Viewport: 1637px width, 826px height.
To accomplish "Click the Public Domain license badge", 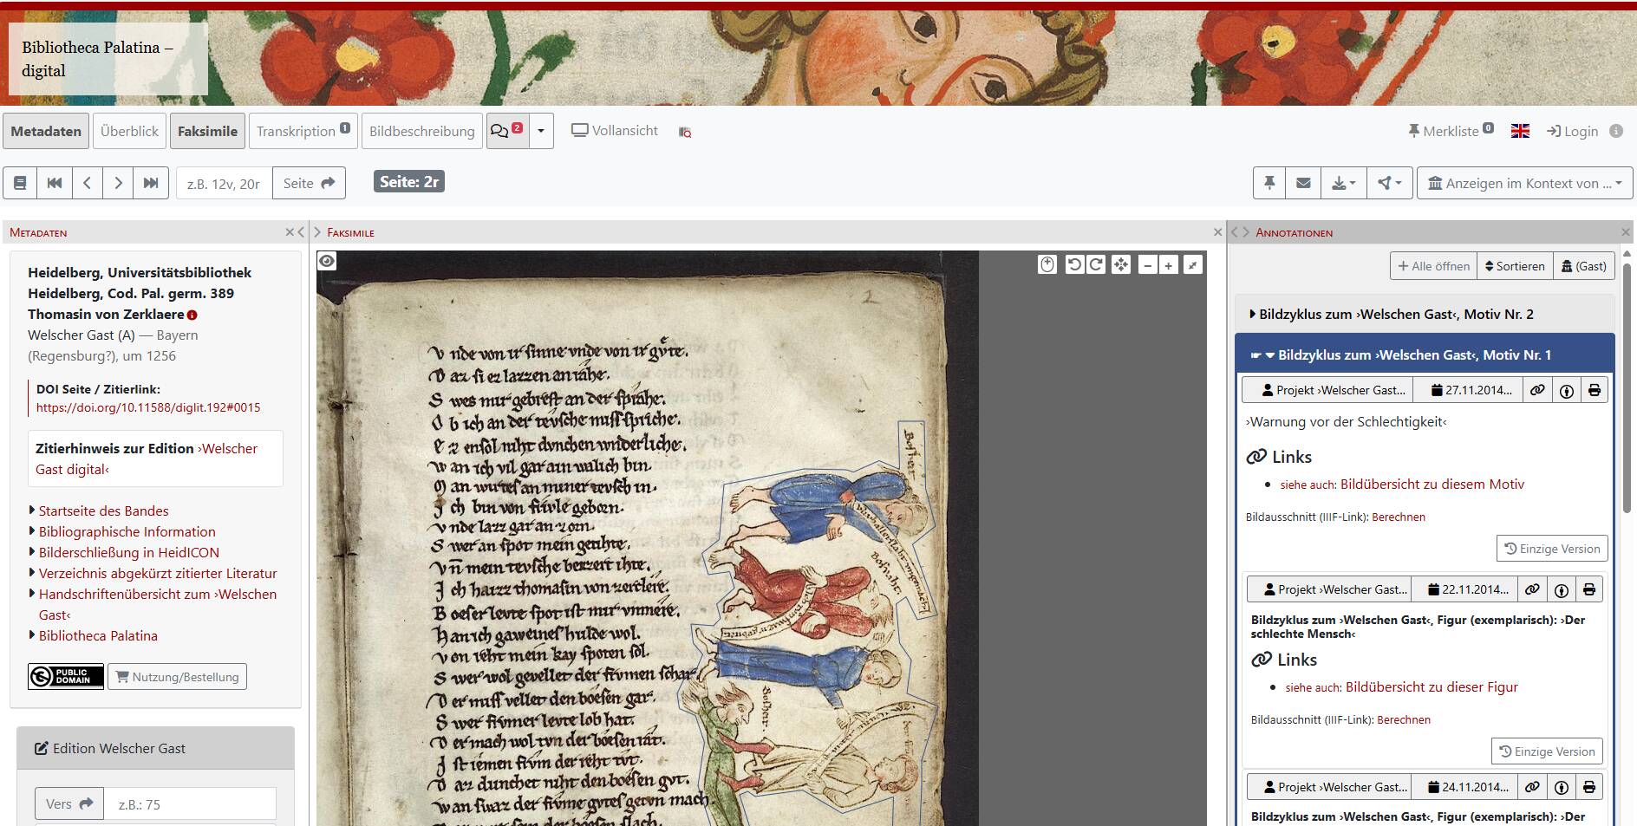I will [x=66, y=677].
